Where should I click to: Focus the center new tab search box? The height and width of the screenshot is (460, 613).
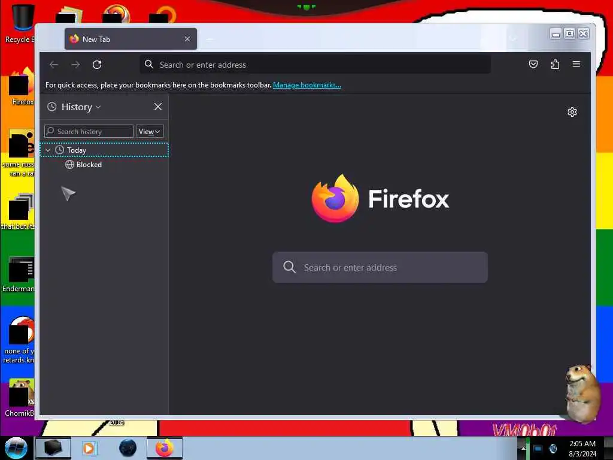tap(380, 268)
